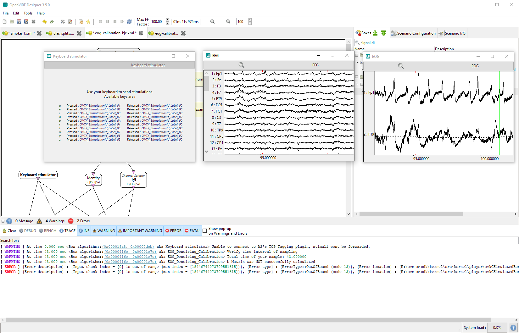The width and height of the screenshot is (519, 333).
Task: Zoom in on the scenario canvas
Action: tap(212, 22)
